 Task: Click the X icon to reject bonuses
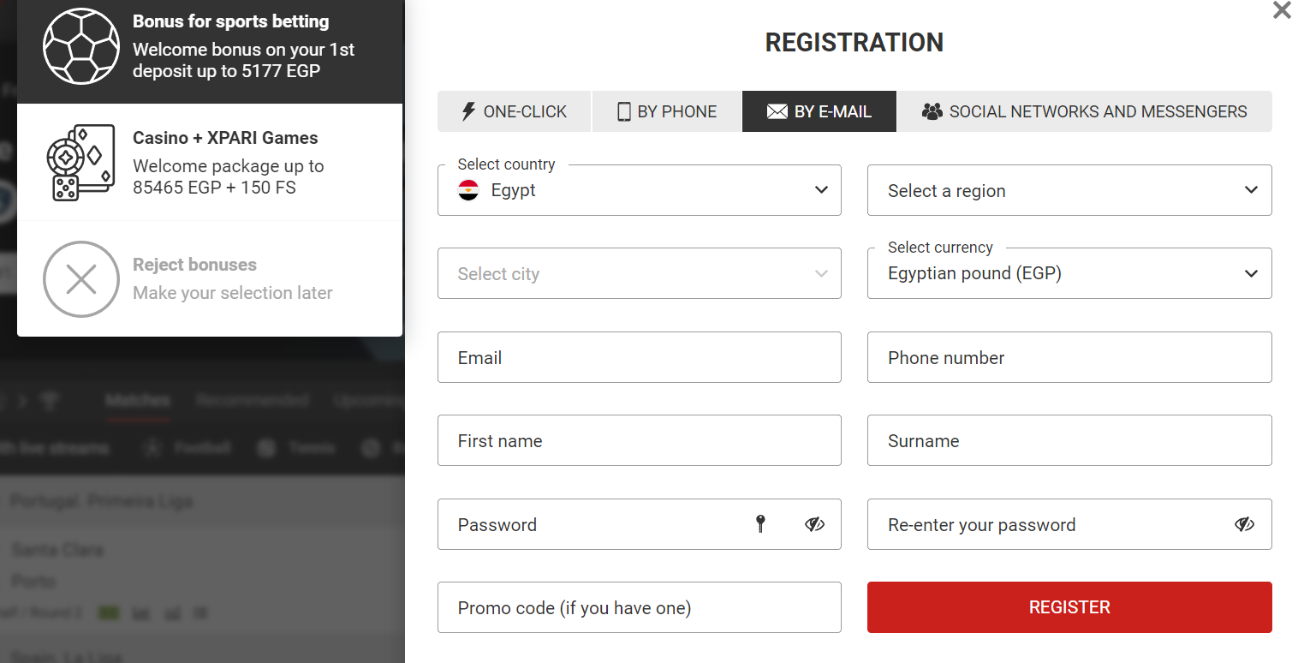click(x=81, y=279)
